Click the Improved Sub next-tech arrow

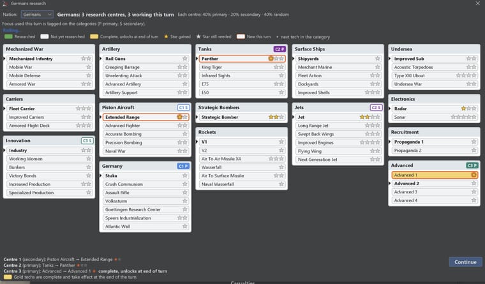point(389,59)
